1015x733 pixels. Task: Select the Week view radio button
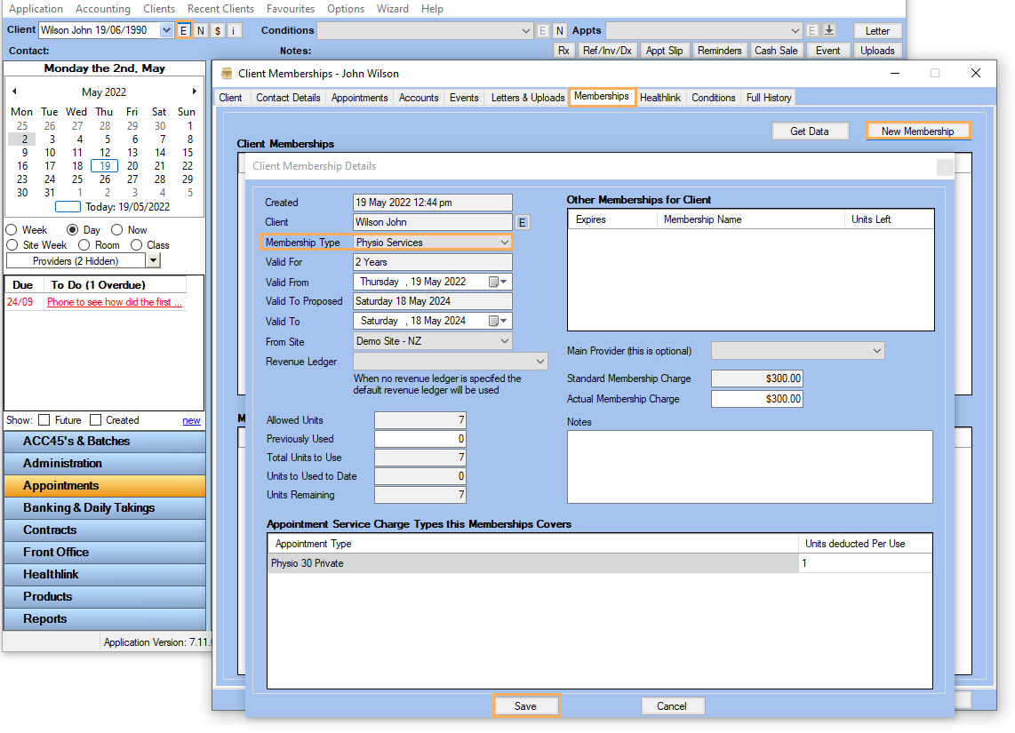click(x=12, y=230)
